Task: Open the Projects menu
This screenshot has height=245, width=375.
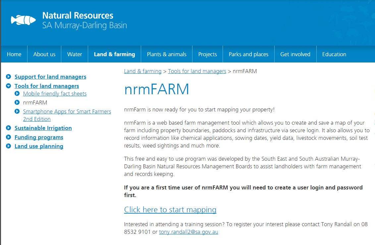Action: (208, 54)
